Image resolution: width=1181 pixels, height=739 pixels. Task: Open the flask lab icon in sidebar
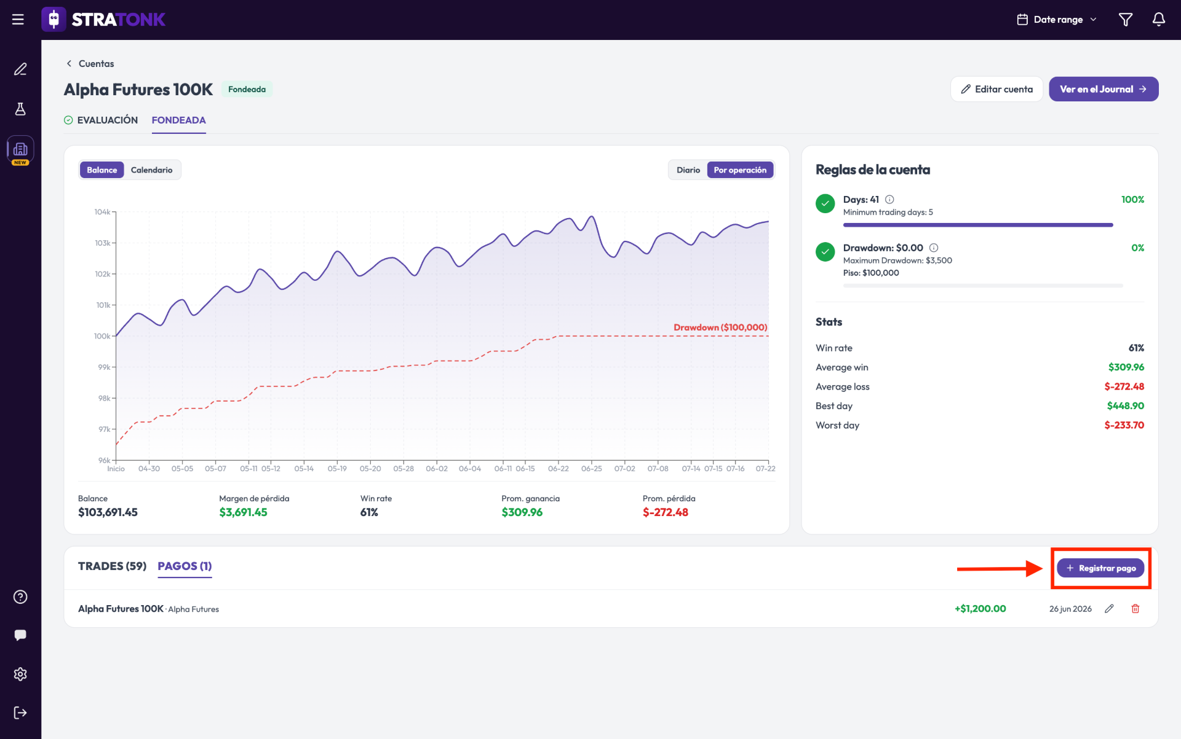(x=20, y=109)
